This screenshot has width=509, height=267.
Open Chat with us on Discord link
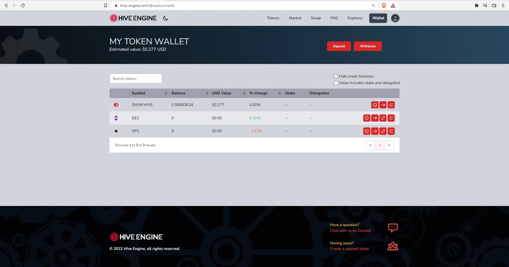pyautogui.click(x=350, y=231)
